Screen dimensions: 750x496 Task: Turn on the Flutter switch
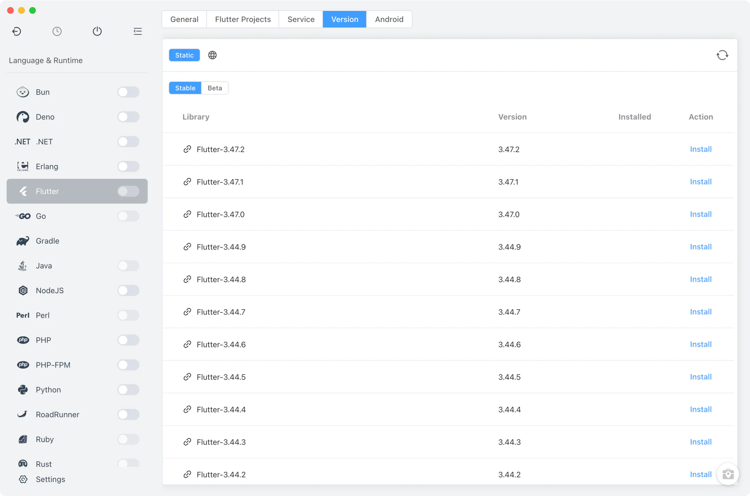128,191
